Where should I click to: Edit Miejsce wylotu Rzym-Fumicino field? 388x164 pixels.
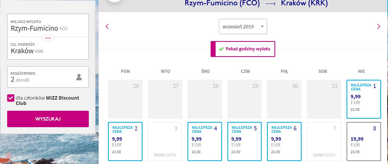click(48, 25)
